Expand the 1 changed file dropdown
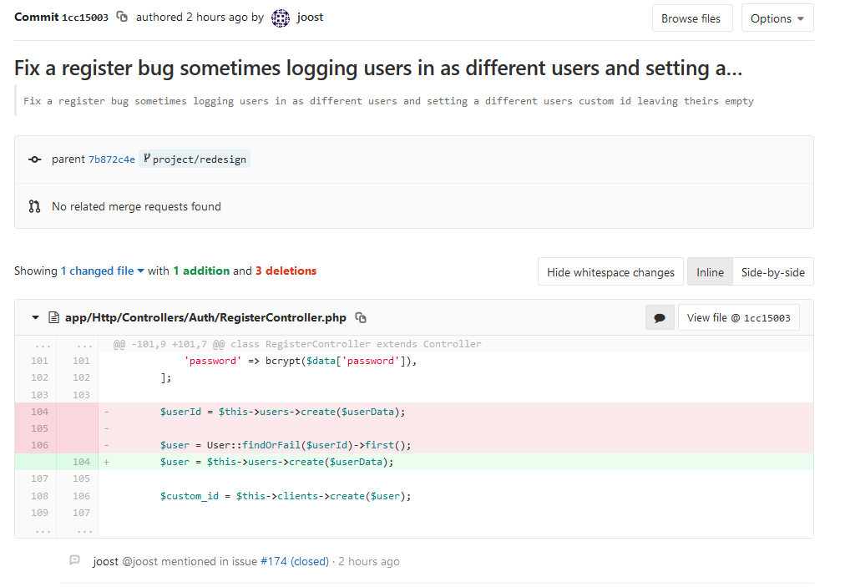This screenshot has width=845, height=587. click(x=103, y=271)
